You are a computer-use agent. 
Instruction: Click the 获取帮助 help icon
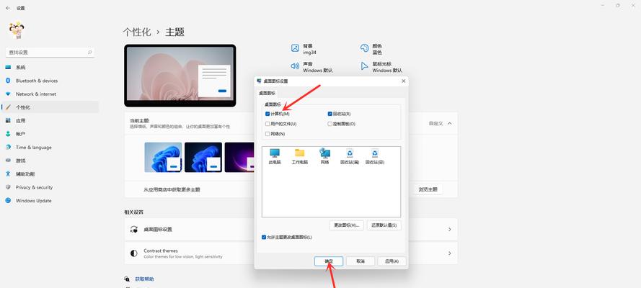pos(127,279)
